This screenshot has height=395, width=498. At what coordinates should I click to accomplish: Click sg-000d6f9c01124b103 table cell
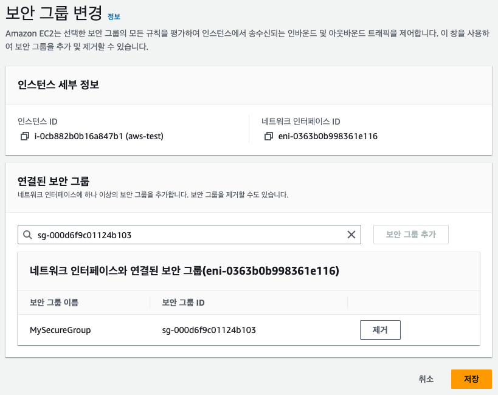209,330
